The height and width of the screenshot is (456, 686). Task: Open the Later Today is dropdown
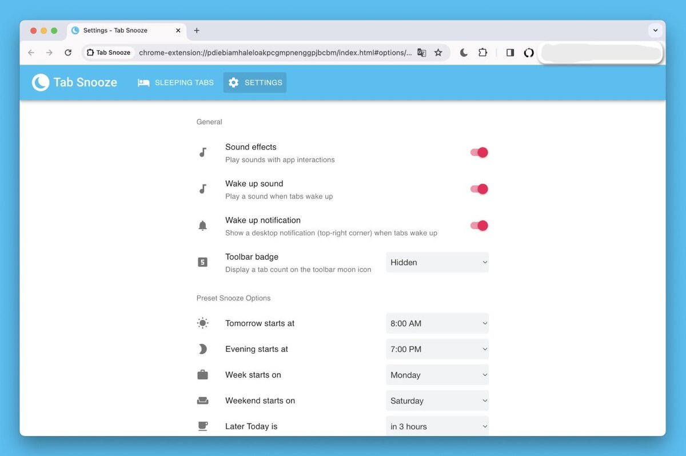pyautogui.click(x=437, y=426)
